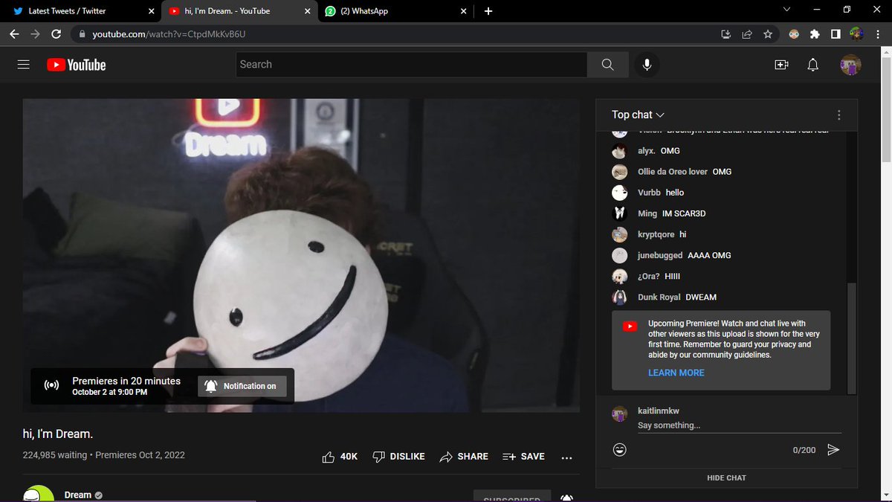Open the Chrome profile avatar

(x=856, y=34)
